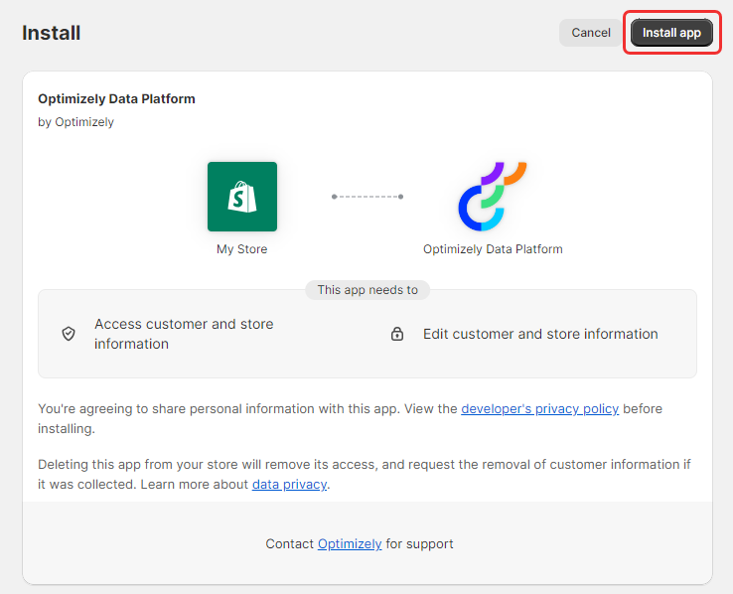Screen dimensions: 733x594
Task: Click the personal information sharing notice
Action: pyautogui.click(x=351, y=418)
